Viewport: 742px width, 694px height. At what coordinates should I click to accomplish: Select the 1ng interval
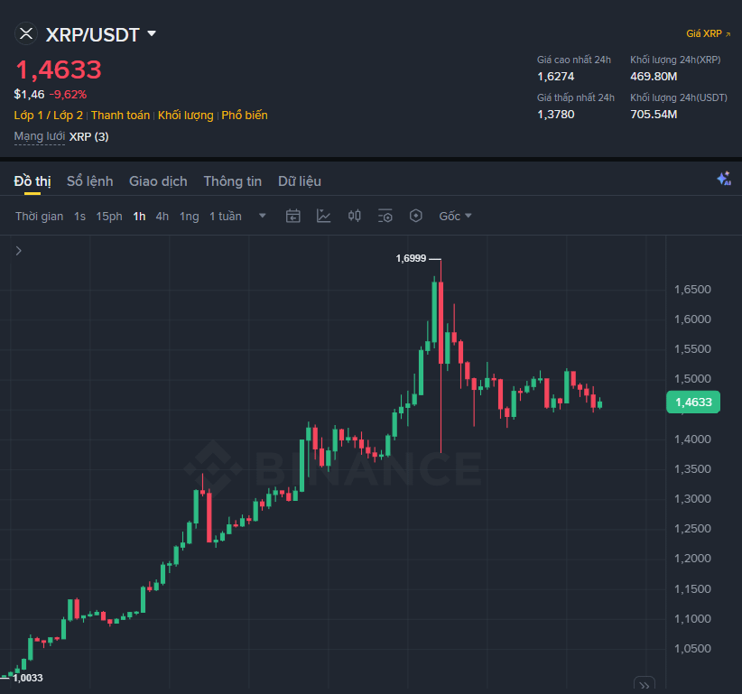(190, 217)
